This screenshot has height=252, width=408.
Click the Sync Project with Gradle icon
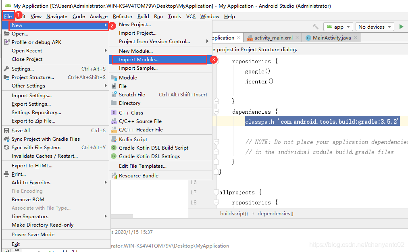pyautogui.click(x=6, y=139)
